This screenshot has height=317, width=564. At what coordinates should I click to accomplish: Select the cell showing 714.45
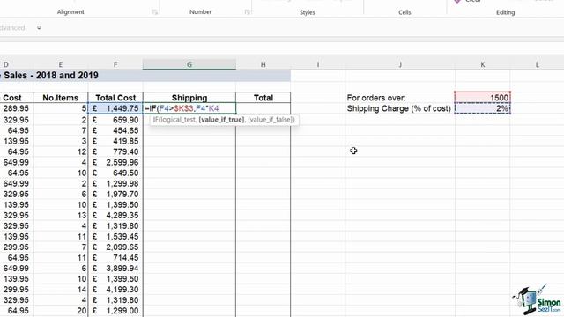tap(115, 258)
